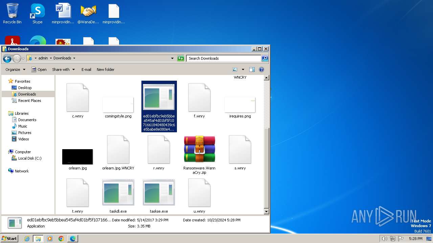Screen dimensions: 433x243
Task: Click Open in the toolbar
Action: (x=39, y=70)
